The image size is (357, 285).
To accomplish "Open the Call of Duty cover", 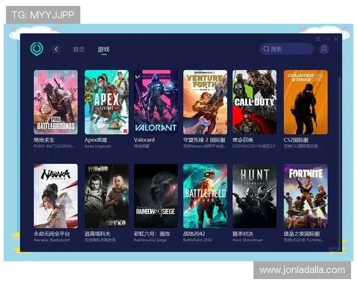I will 255,102.
